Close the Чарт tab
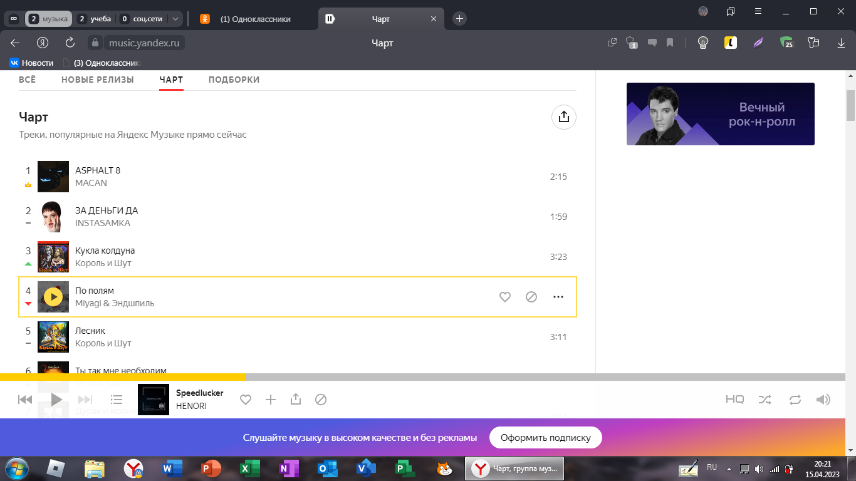856x481 pixels. point(433,19)
